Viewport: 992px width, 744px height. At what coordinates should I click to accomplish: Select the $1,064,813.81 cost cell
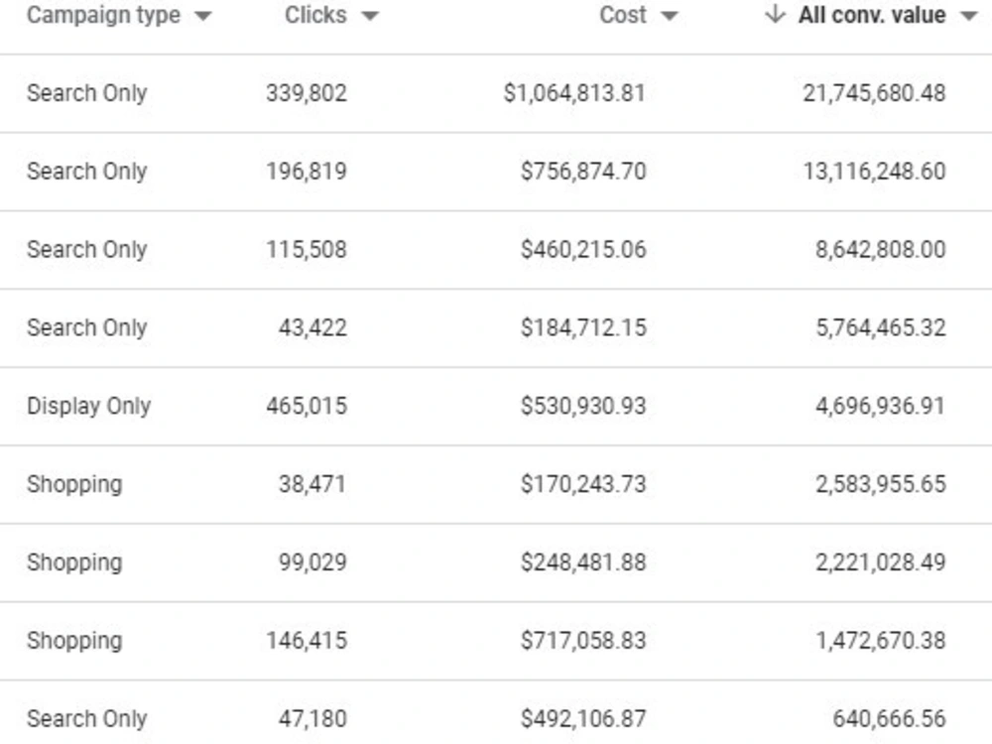point(574,93)
